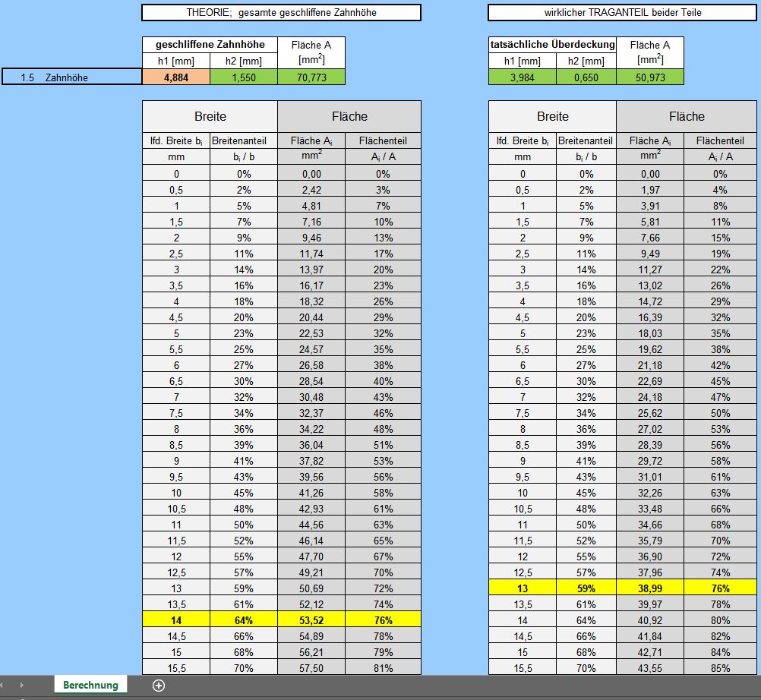The image size is (761, 700).
Task: Click theory Fläche value 30,48
Action: pos(311,397)
